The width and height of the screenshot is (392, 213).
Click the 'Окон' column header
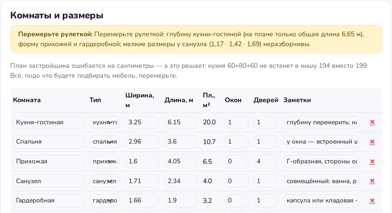click(233, 100)
